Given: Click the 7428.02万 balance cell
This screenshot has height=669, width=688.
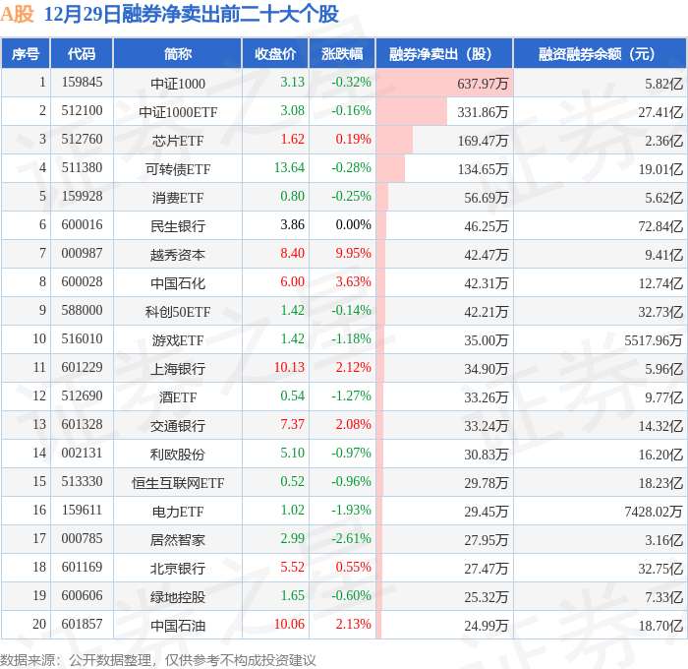Looking at the screenshot, I should tap(654, 512).
